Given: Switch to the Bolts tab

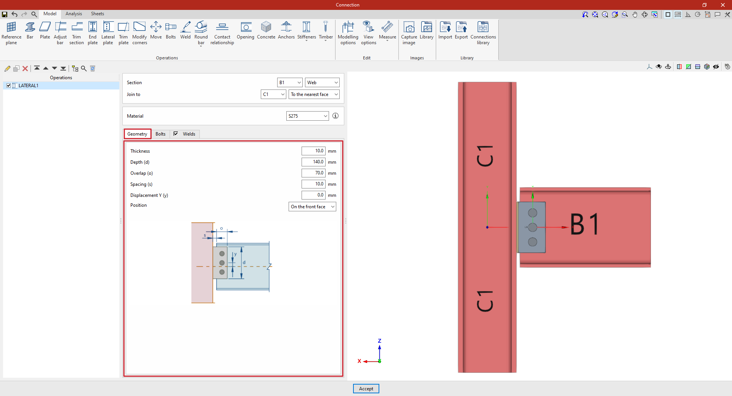Looking at the screenshot, I should tap(161, 134).
